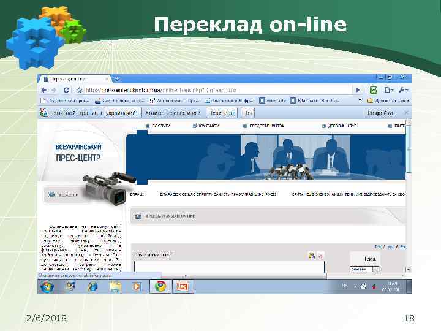The height and width of the screenshot is (331, 441).
Task: Open the Windows Start menu
Action: point(47,286)
